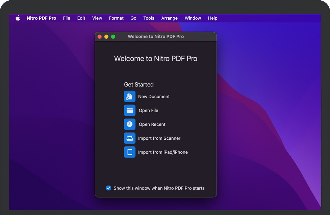Open the Go menu
330x215 pixels.
133,18
